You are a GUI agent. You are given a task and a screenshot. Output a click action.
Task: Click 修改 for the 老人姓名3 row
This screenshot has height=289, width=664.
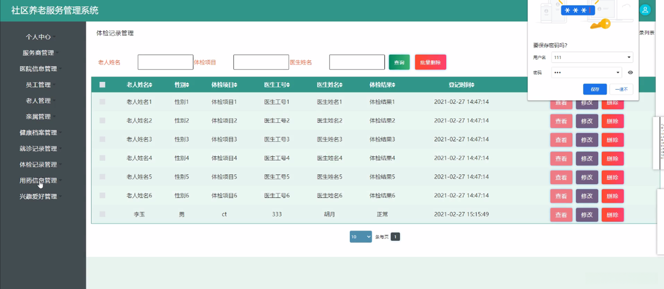(x=587, y=140)
